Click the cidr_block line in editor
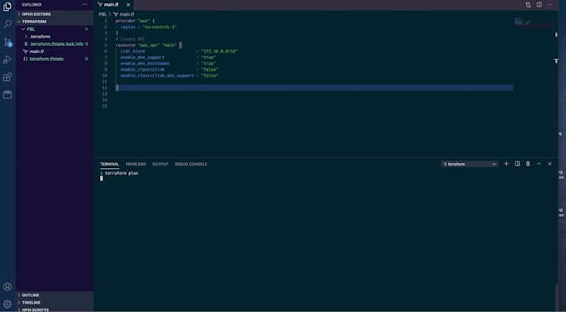Image resolution: width=566 pixels, height=312 pixels. click(x=179, y=52)
